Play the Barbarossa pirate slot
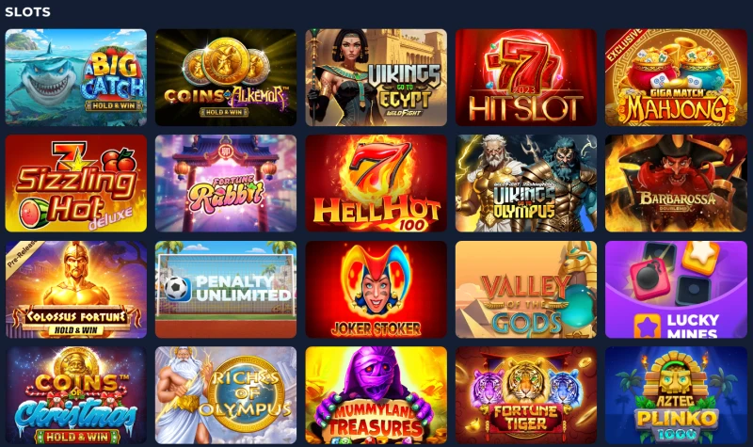Screen dimensions: 753x447 coord(676,184)
